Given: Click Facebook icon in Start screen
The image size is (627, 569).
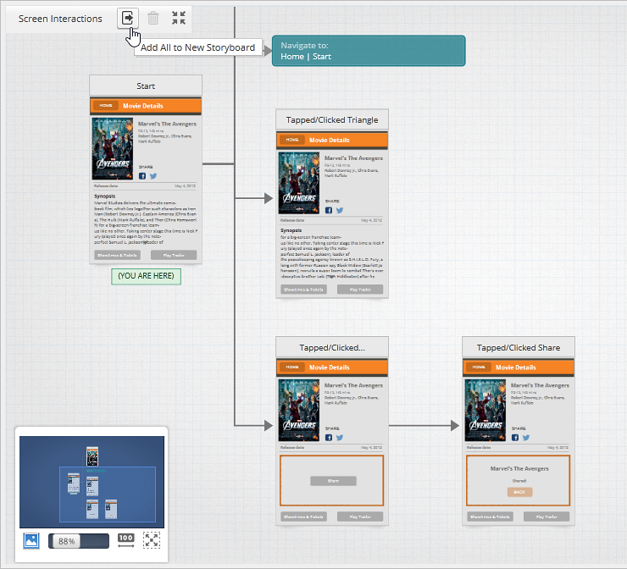Looking at the screenshot, I should 142,176.
